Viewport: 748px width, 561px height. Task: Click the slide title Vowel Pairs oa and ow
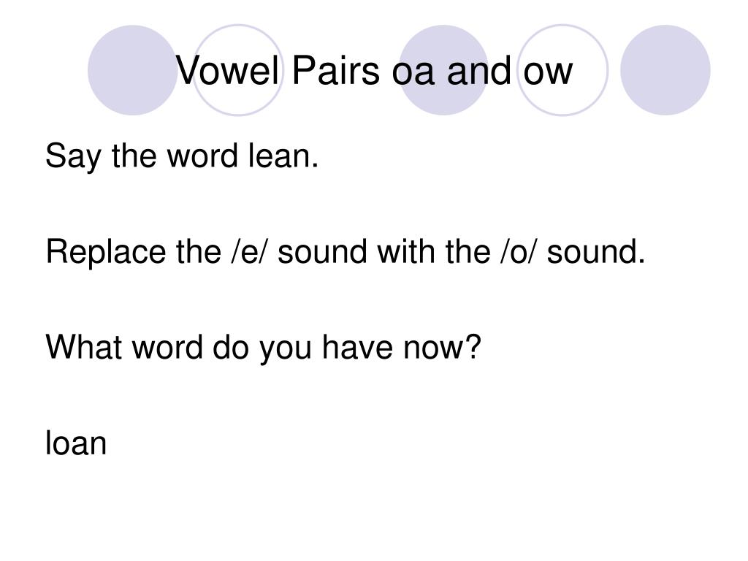pos(375,71)
